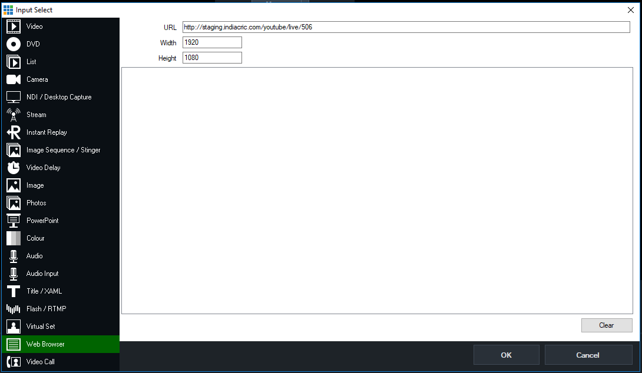Viewport: 642px width, 373px height.
Task: Go to the PowerPoint input label
Action: click(x=42, y=221)
